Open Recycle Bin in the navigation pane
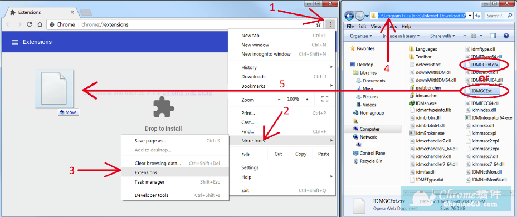Image resolution: width=517 pixels, height=217 pixels. tap(368, 161)
